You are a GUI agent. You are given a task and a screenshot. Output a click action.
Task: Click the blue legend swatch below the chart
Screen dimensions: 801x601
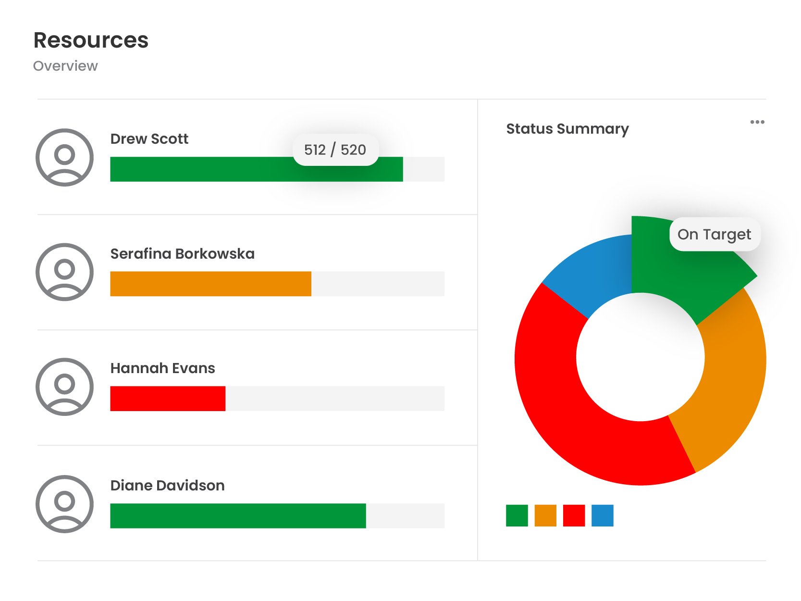click(x=602, y=516)
